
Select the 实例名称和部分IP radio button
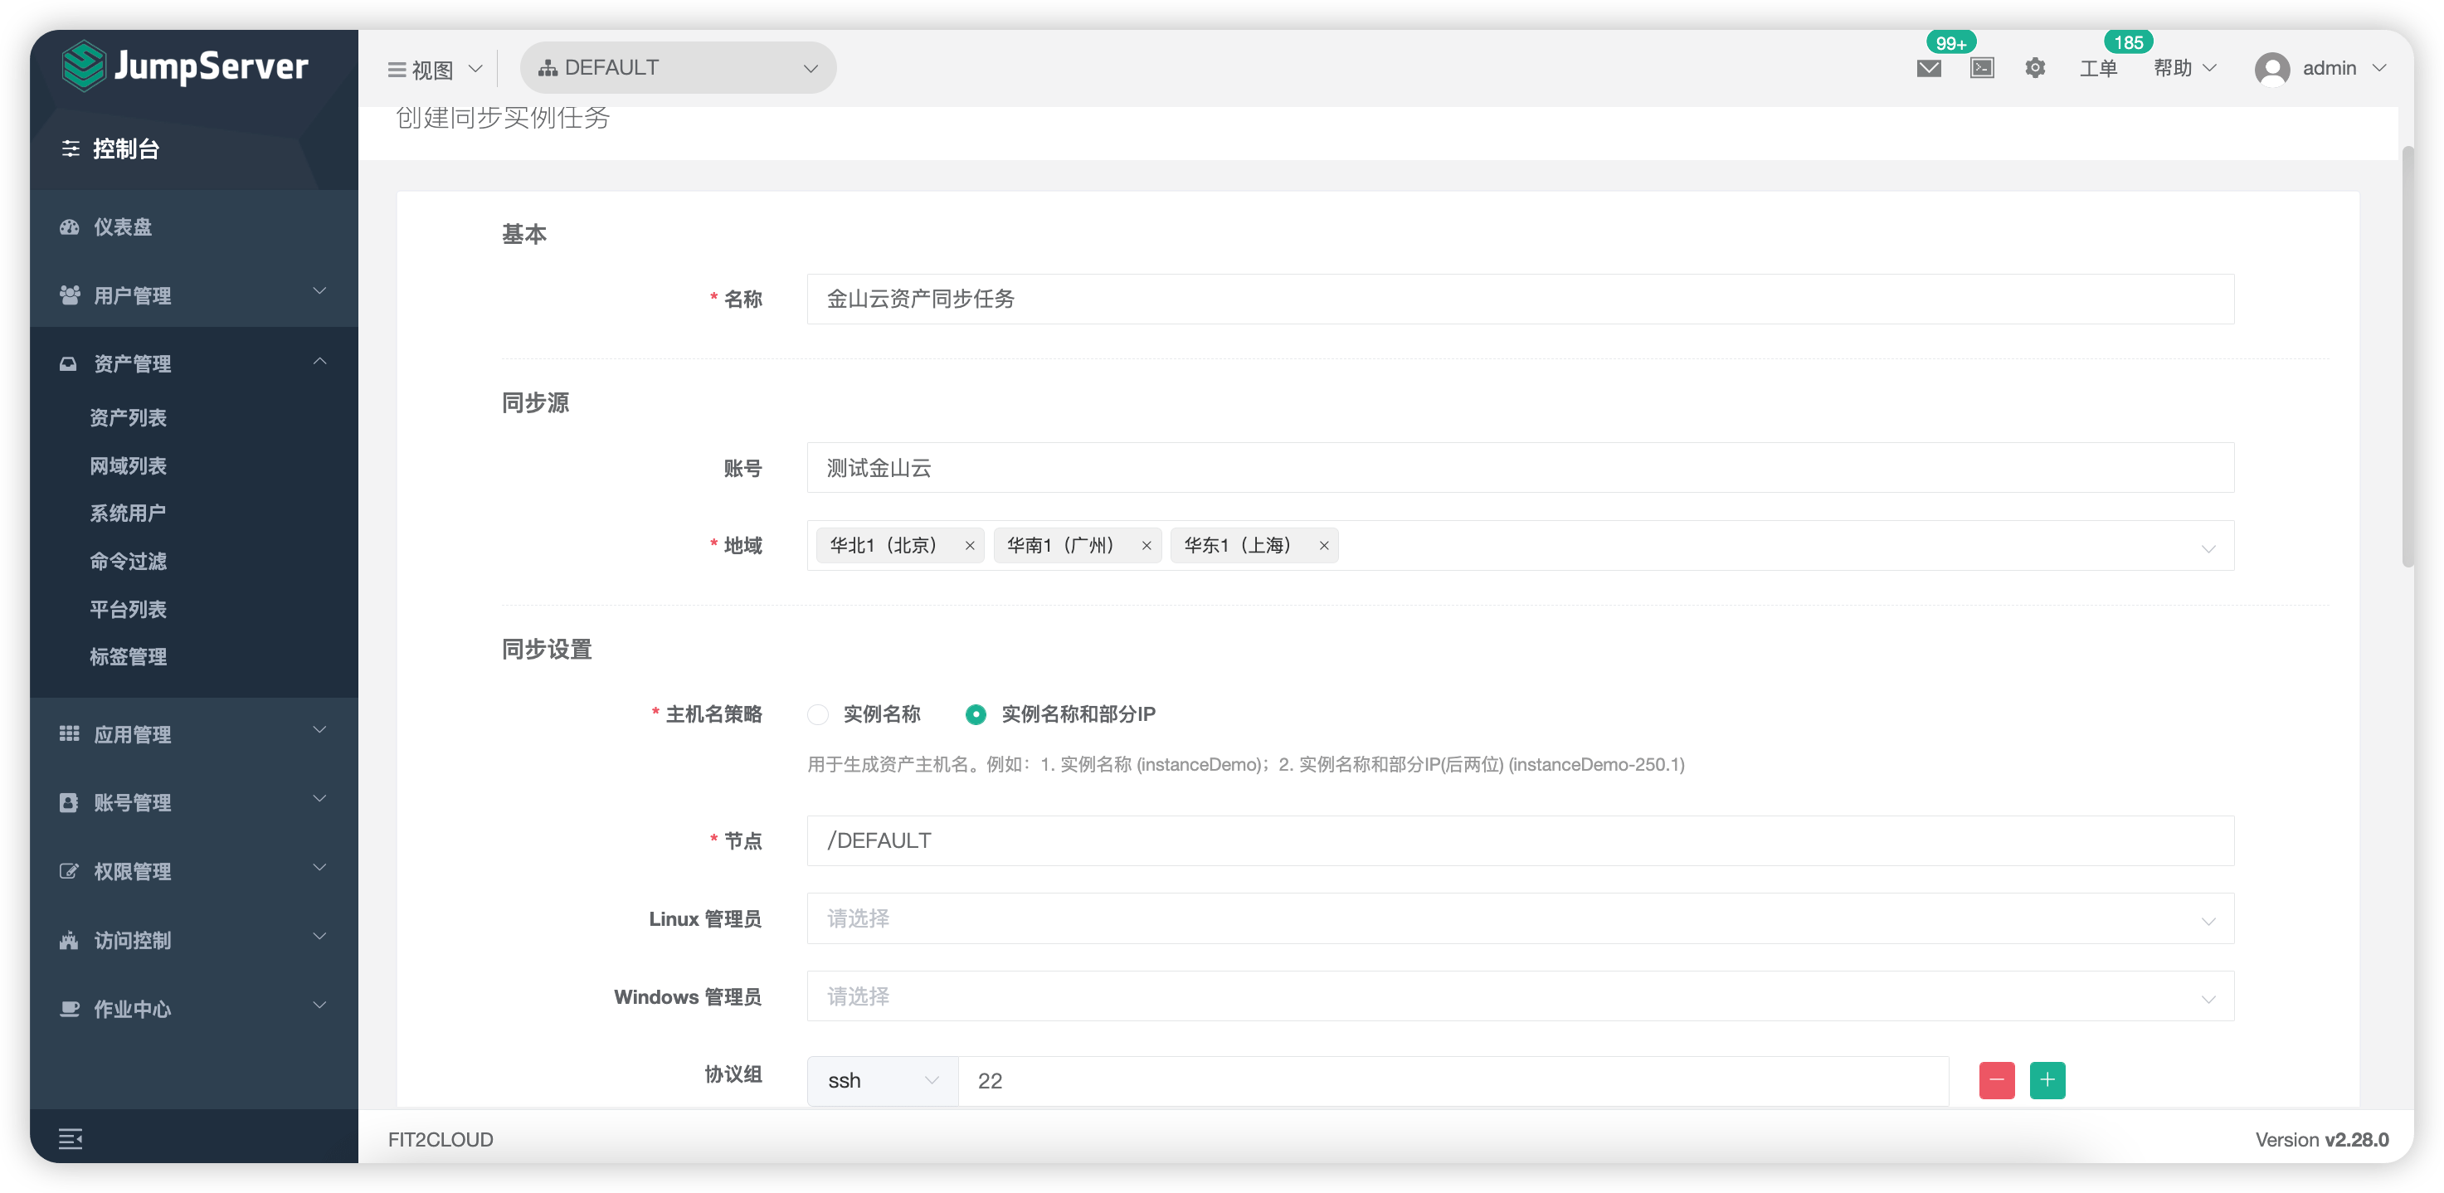(976, 713)
